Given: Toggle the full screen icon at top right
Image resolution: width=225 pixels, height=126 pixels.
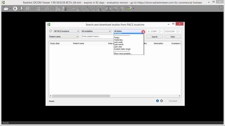Looking at the screenshot, I should pos(221,8).
